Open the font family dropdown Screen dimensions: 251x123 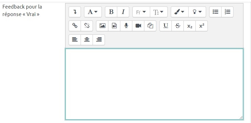click(x=141, y=12)
